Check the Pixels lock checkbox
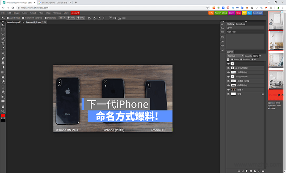 coord(232,59)
